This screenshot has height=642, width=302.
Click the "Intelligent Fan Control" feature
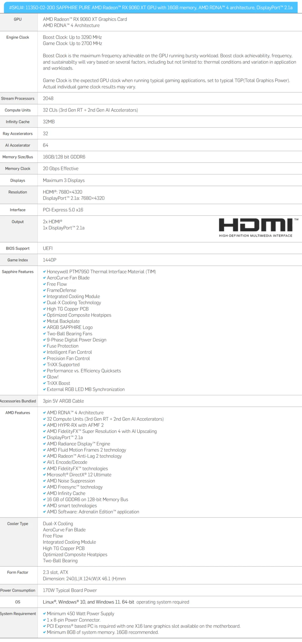pyautogui.click(x=69, y=352)
